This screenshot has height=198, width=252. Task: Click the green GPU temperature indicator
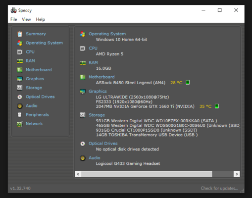pyautogui.click(x=217, y=106)
